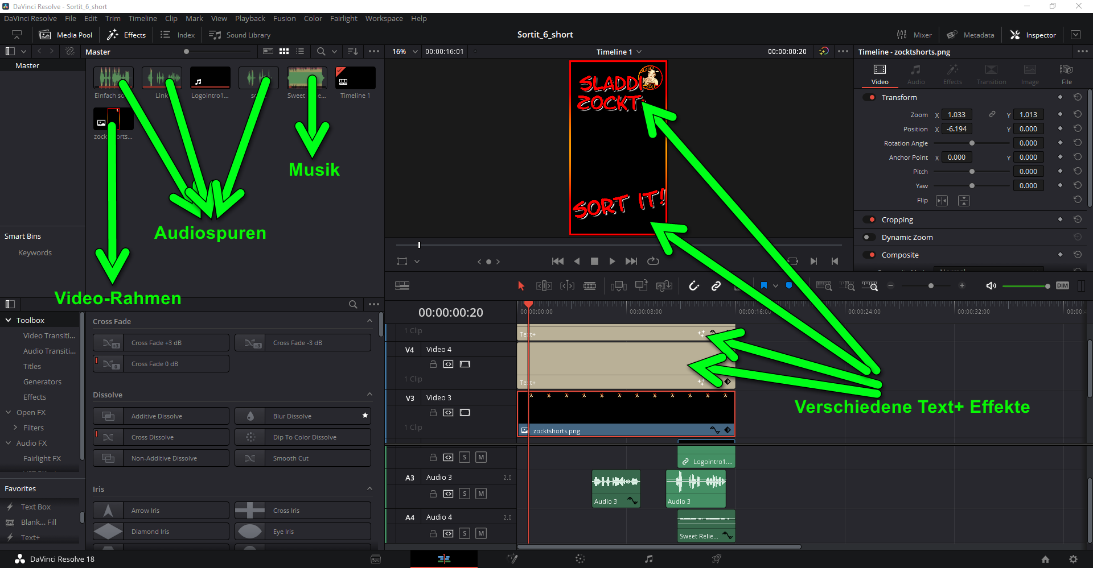The height and width of the screenshot is (568, 1093).
Task: Open project settings gear icon
Action: pyautogui.click(x=1073, y=559)
